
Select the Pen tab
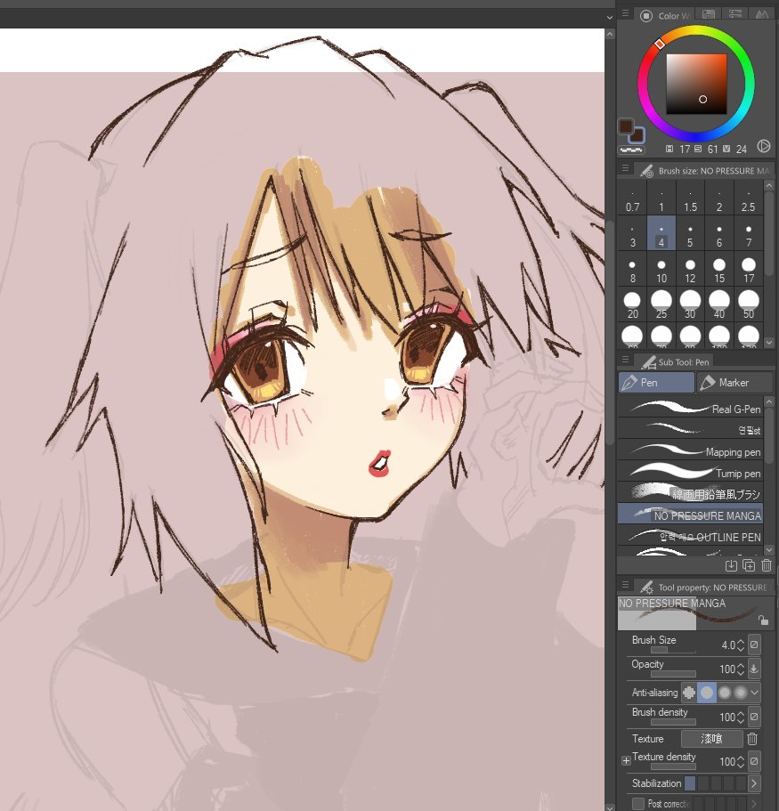pyautogui.click(x=655, y=382)
